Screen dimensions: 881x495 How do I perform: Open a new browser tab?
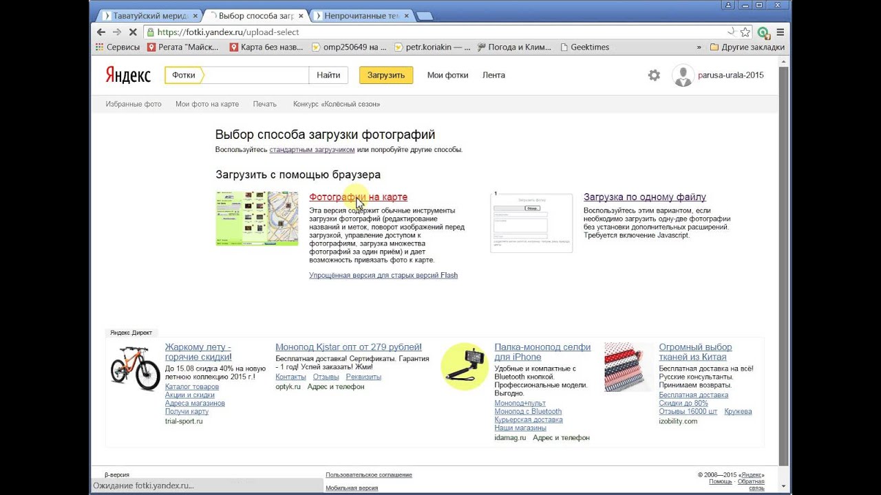[425, 16]
